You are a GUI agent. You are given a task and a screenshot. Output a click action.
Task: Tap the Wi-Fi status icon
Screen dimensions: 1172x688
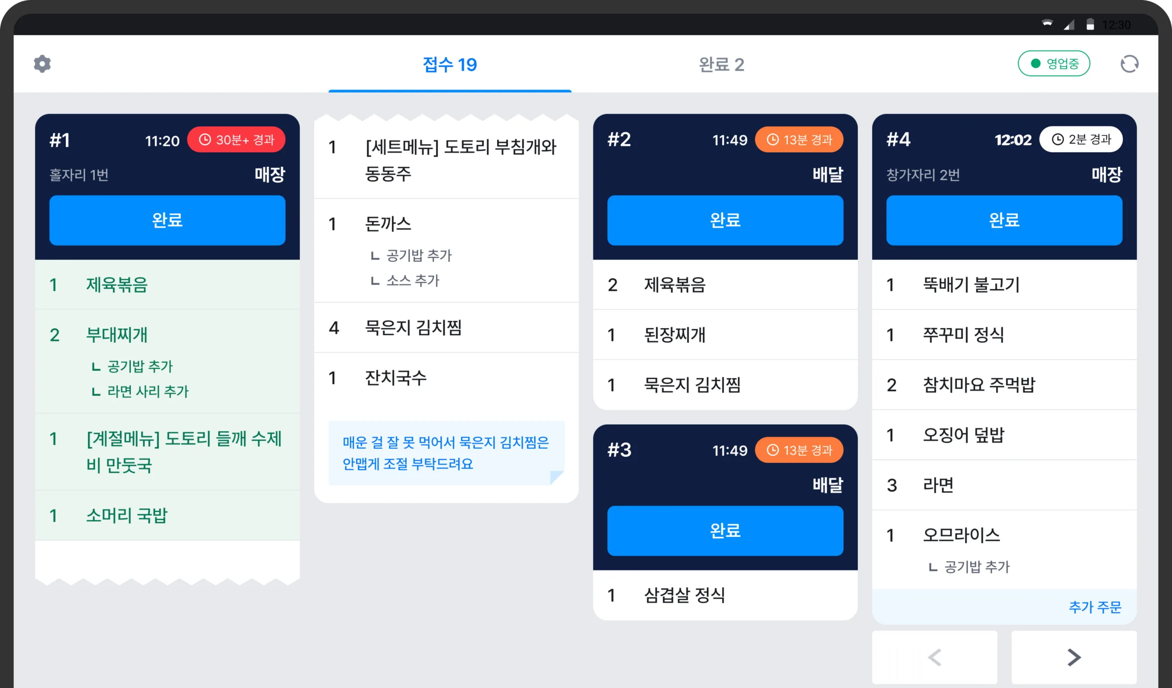pyautogui.click(x=1047, y=24)
